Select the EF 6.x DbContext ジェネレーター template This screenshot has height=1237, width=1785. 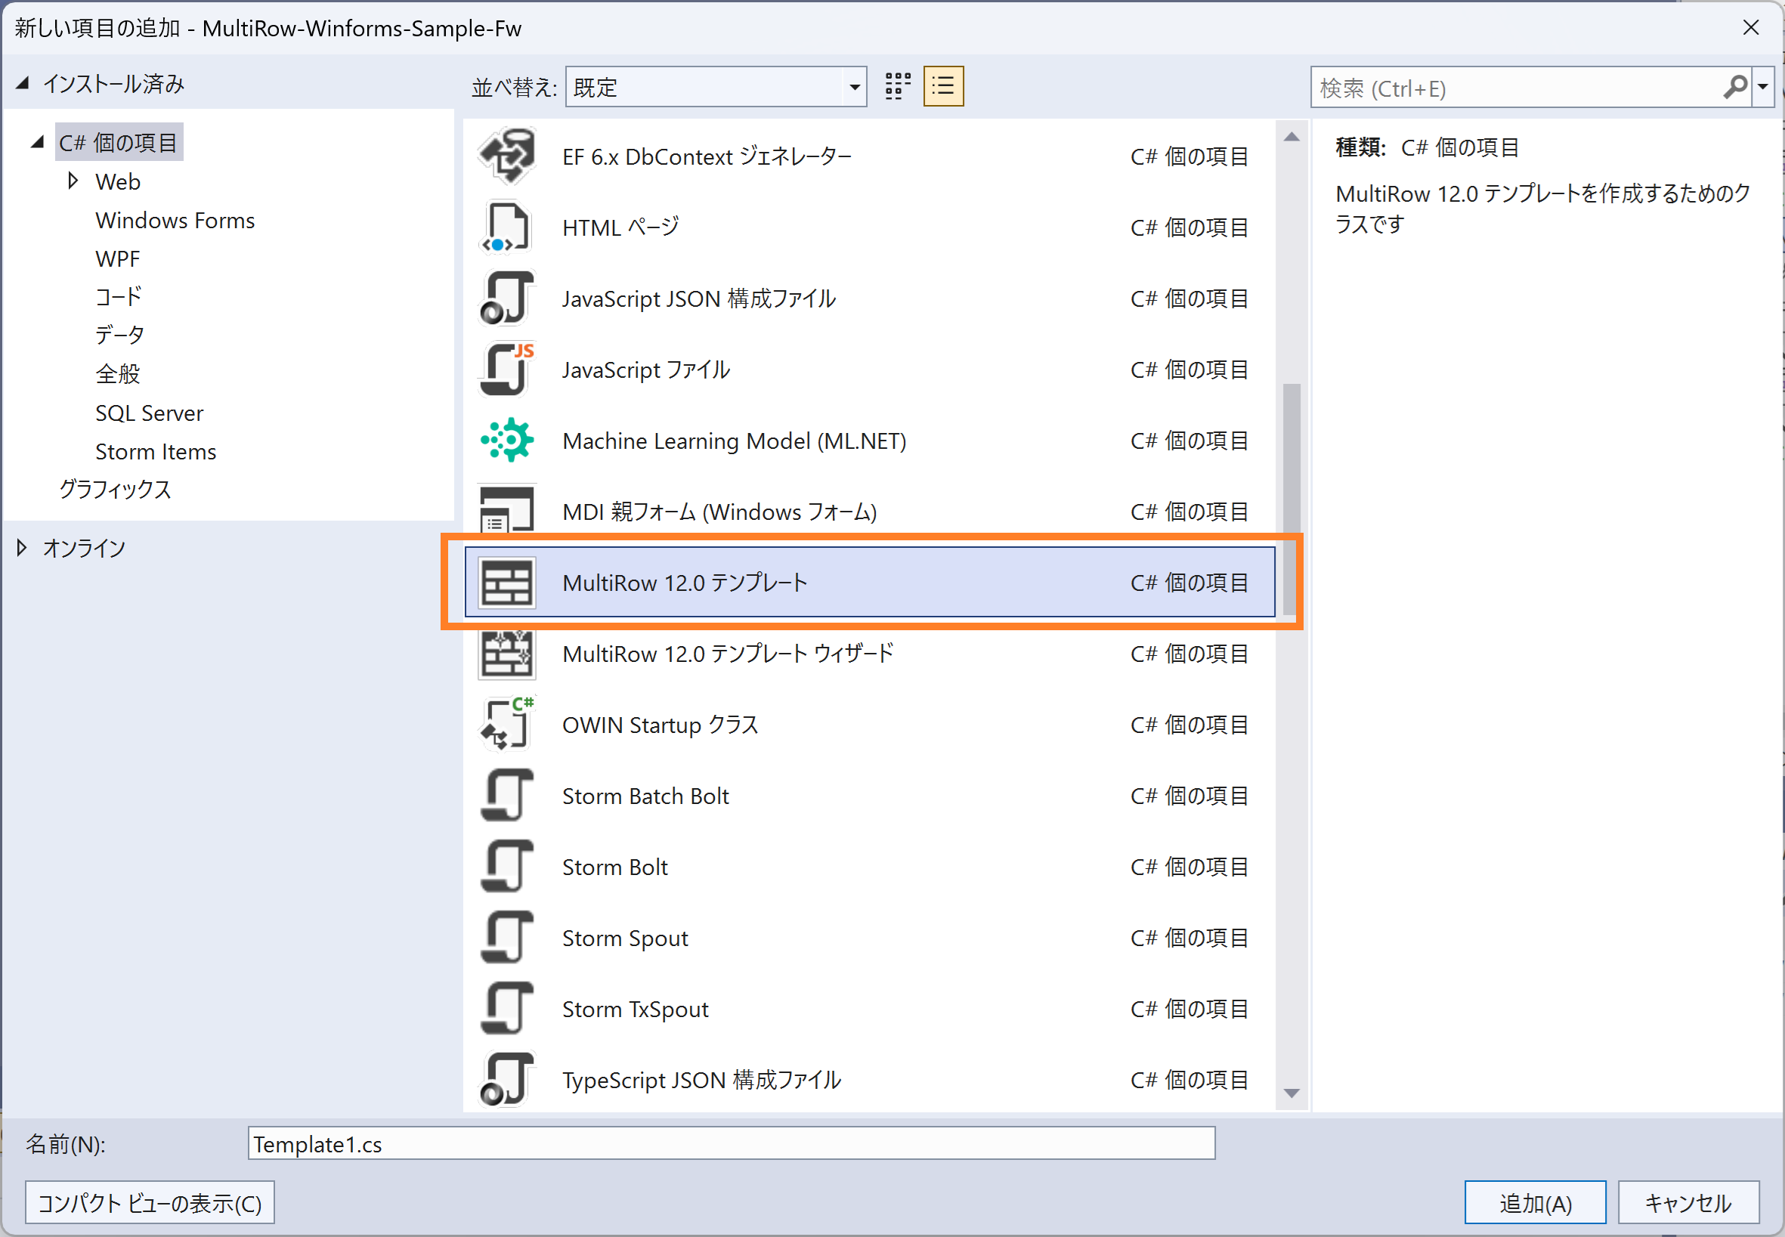coord(870,156)
